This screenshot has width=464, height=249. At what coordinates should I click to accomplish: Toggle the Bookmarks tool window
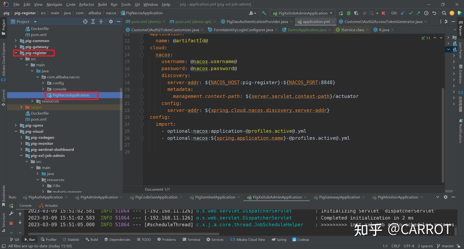[4, 196]
